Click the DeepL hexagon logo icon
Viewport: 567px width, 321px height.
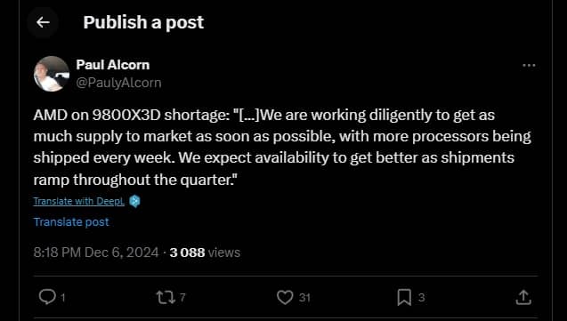click(x=135, y=201)
